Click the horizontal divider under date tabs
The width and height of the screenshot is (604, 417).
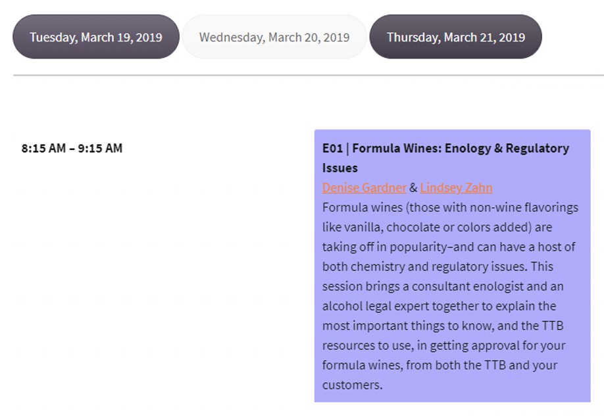point(309,76)
